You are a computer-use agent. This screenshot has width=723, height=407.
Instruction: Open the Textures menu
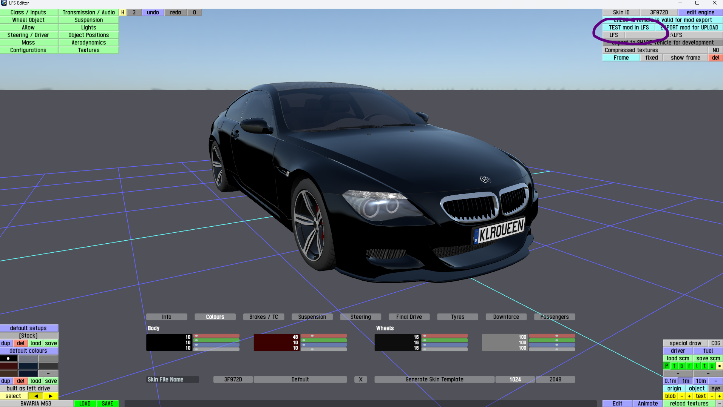pyautogui.click(x=89, y=50)
